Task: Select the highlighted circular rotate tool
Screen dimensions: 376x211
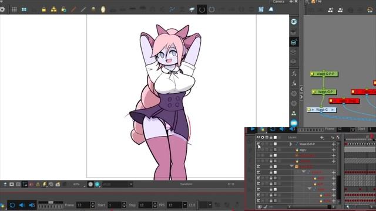Action: (x=202, y=9)
